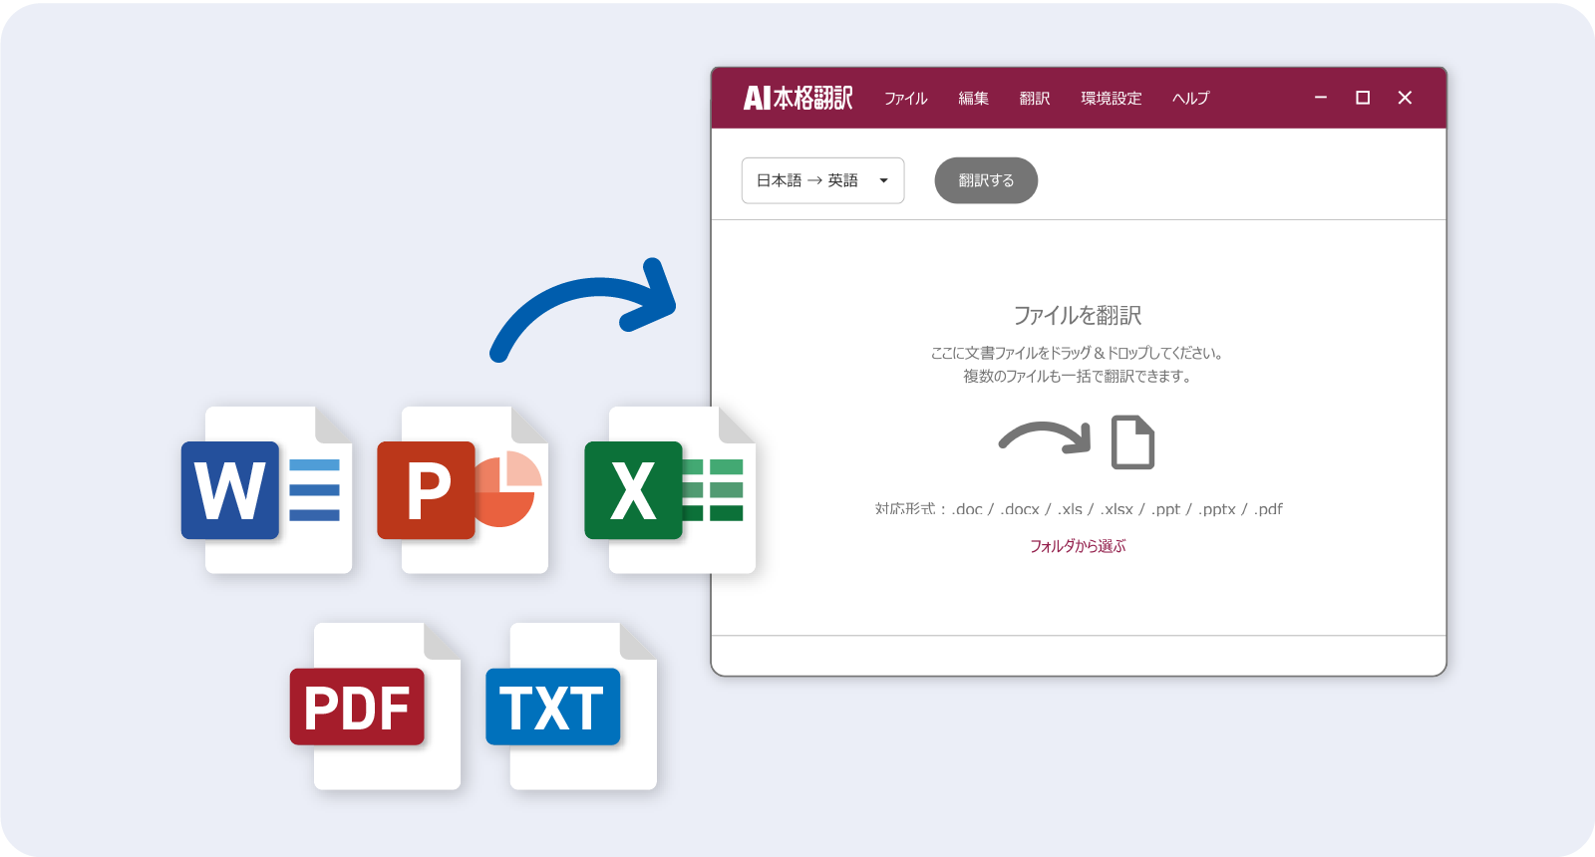Open the 日本語 → 英語 language dropdown
Image resolution: width=1595 pixels, height=857 pixels.
807,180
